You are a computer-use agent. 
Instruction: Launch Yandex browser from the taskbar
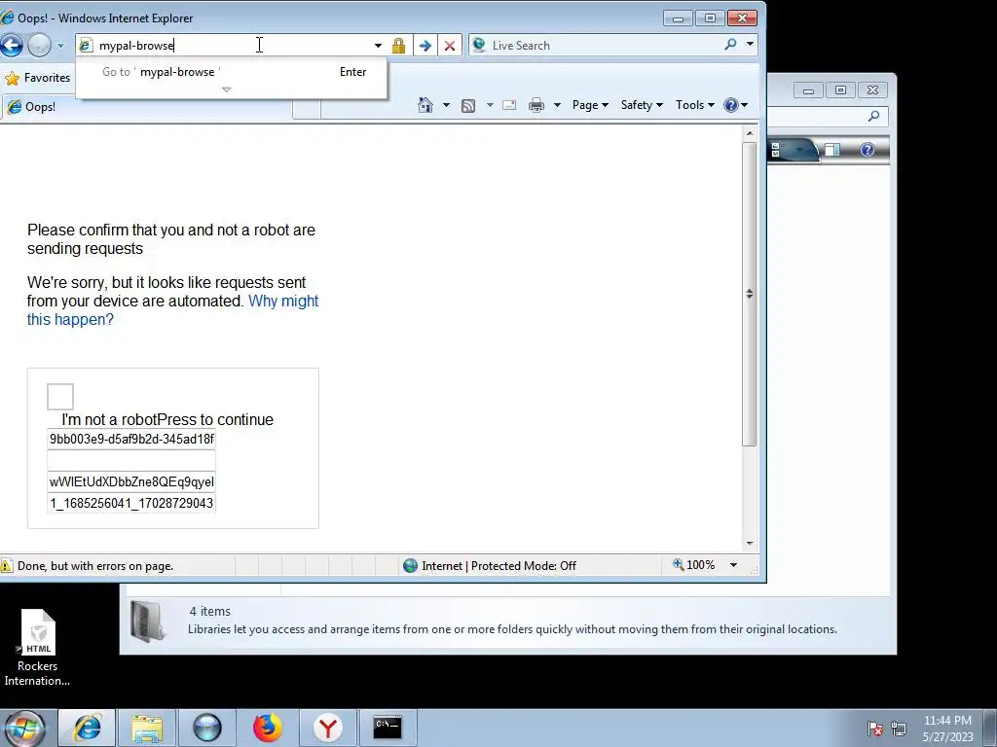click(327, 728)
